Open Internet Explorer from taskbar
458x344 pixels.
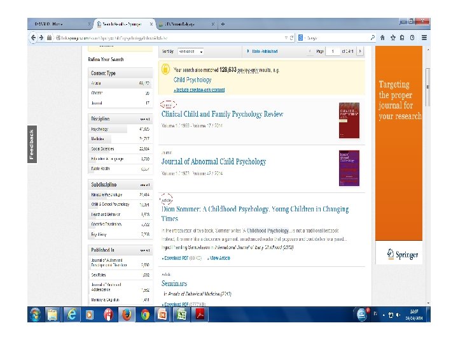tap(71, 315)
